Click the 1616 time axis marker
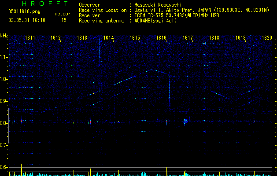The image size is (277, 176). point(161,38)
